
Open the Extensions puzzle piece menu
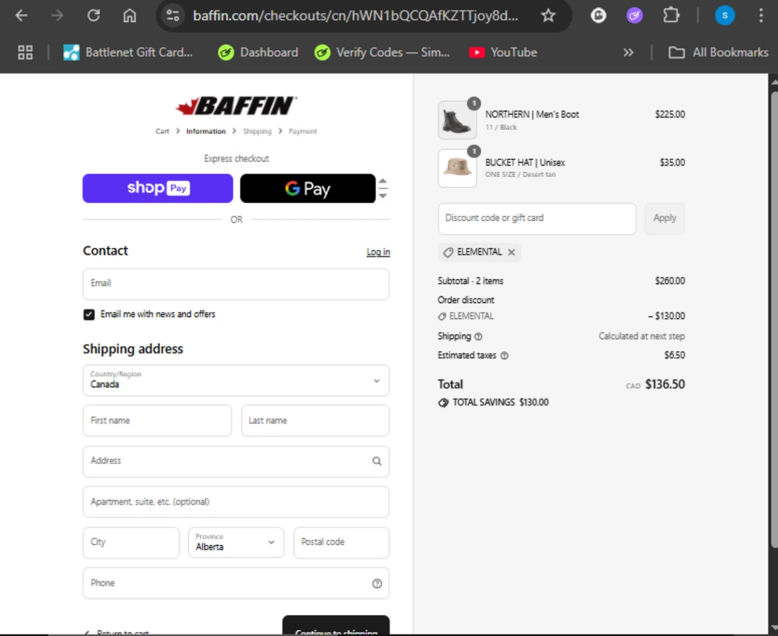click(671, 15)
